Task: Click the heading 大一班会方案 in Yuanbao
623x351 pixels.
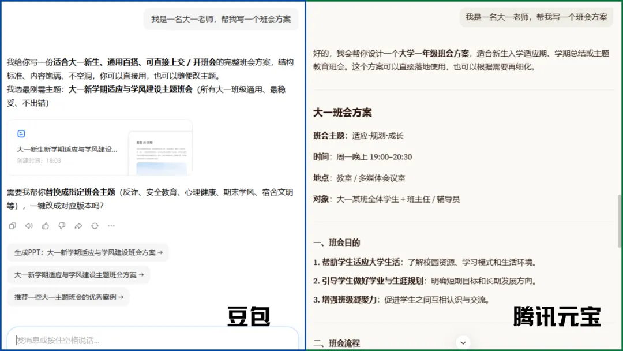Action: [x=343, y=113]
